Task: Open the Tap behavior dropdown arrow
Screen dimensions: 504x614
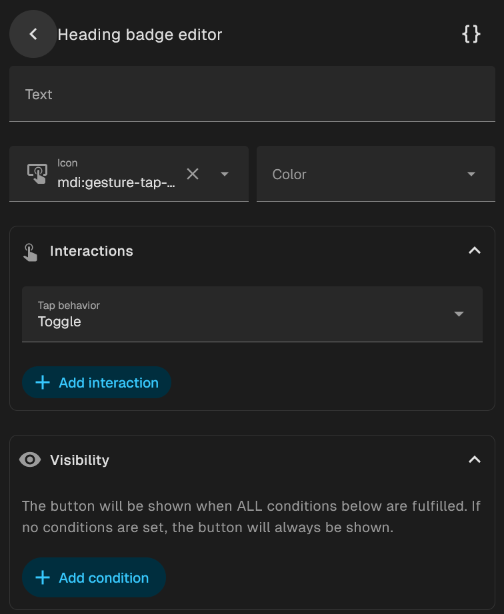Action: click(x=459, y=314)
